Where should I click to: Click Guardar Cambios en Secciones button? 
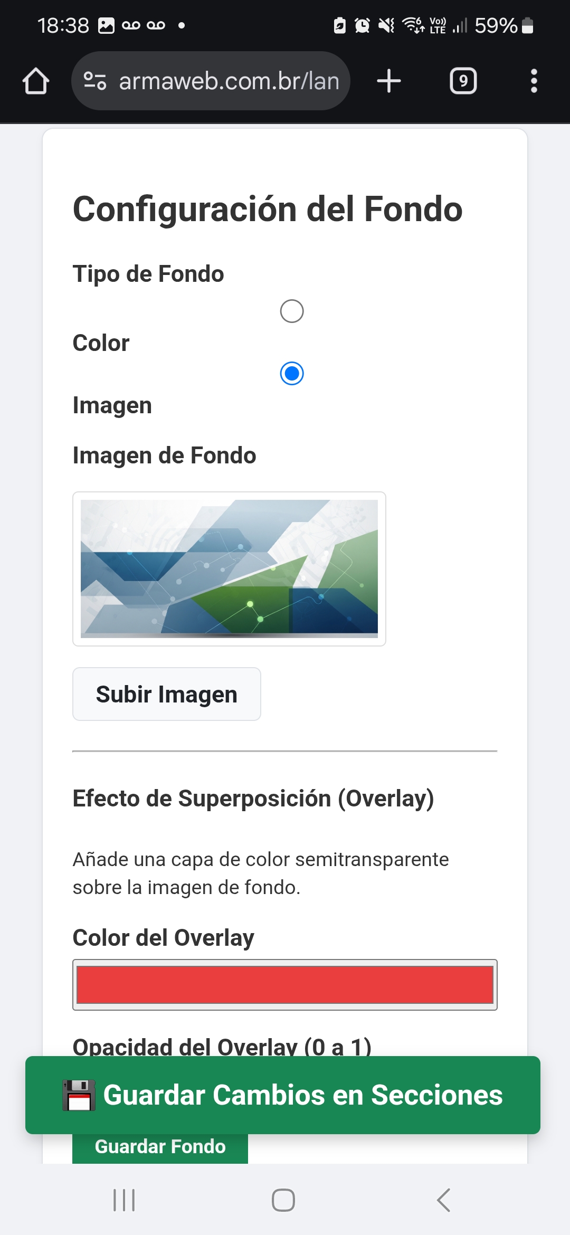283,1095
